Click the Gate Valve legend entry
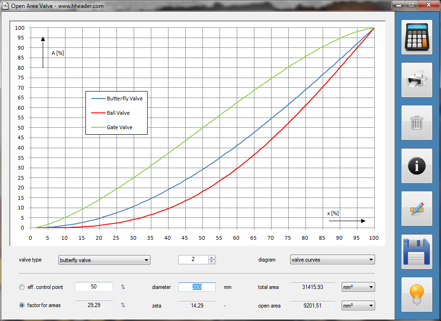Screen dimensions: 441x321 112,127
